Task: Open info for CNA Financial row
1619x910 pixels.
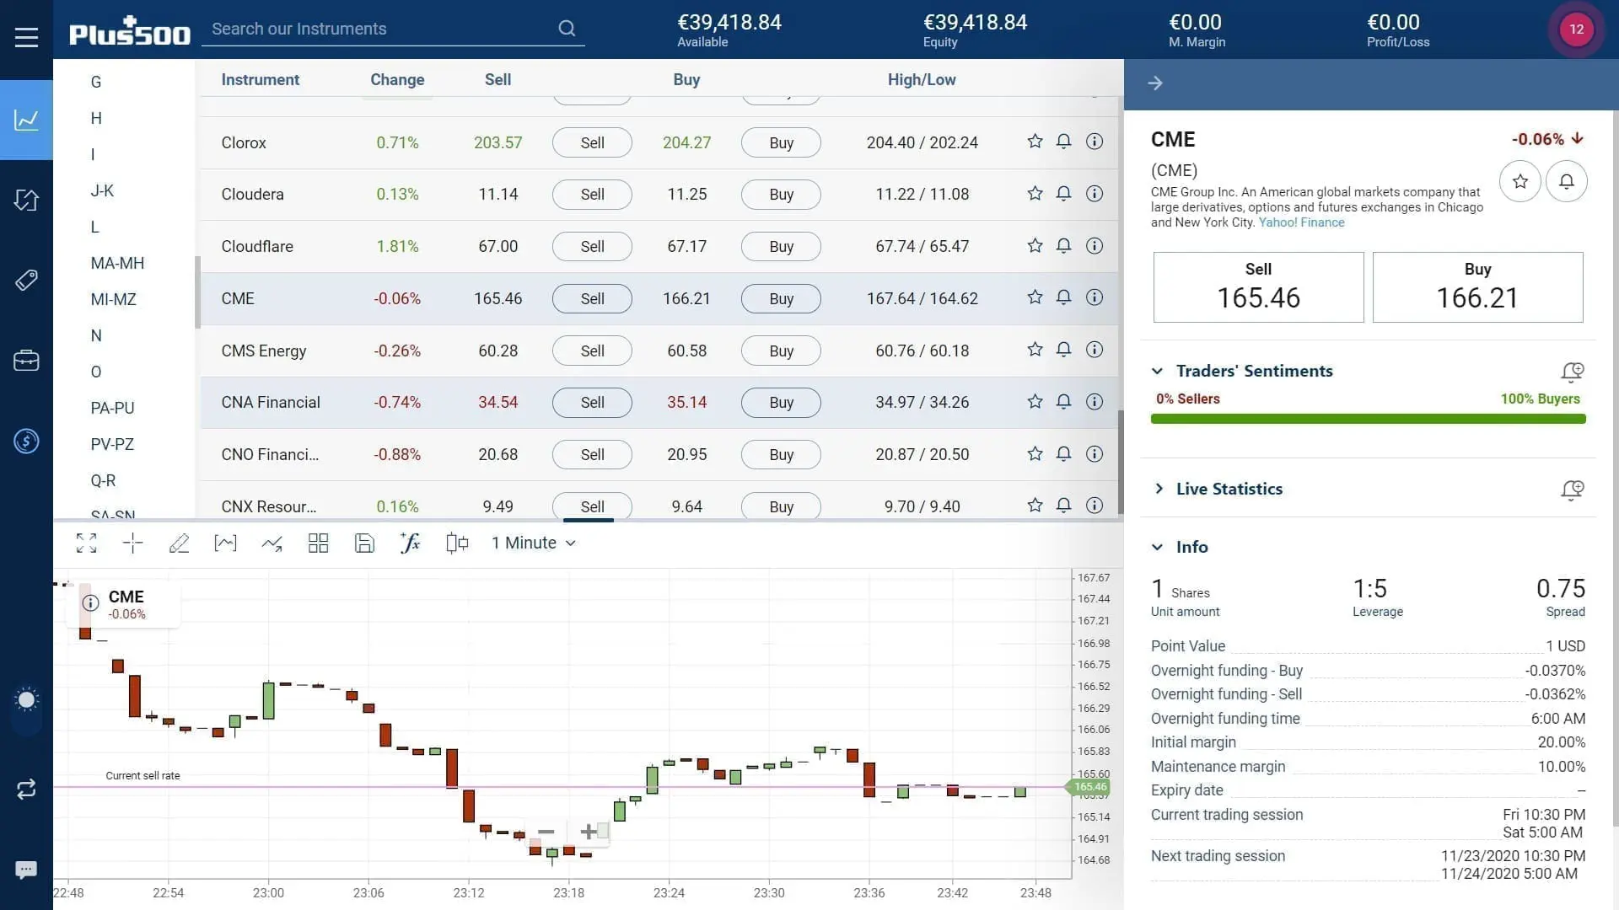Action: coord(1095,402)
